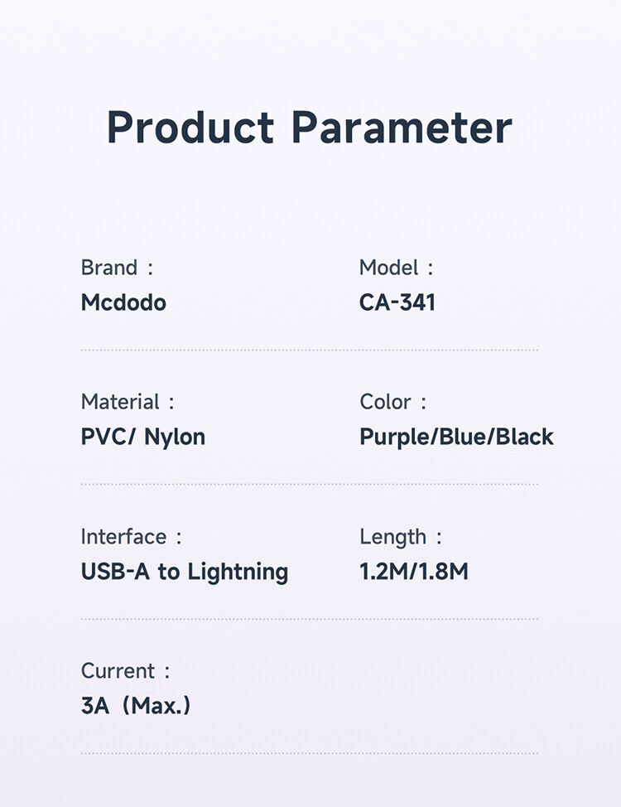Click the dotted divider below 3A (Max.)
This screenshot has width=621, height=807.
(x=310, y=753)
